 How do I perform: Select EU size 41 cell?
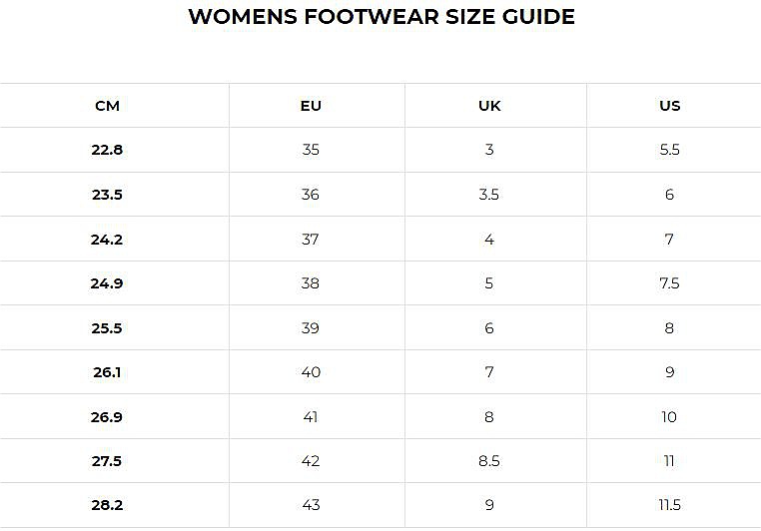coord(311,417)
